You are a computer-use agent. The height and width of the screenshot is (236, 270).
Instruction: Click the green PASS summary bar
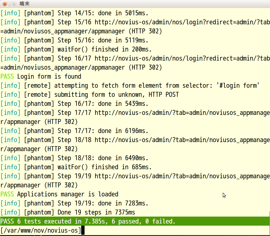tap(135, 221)
